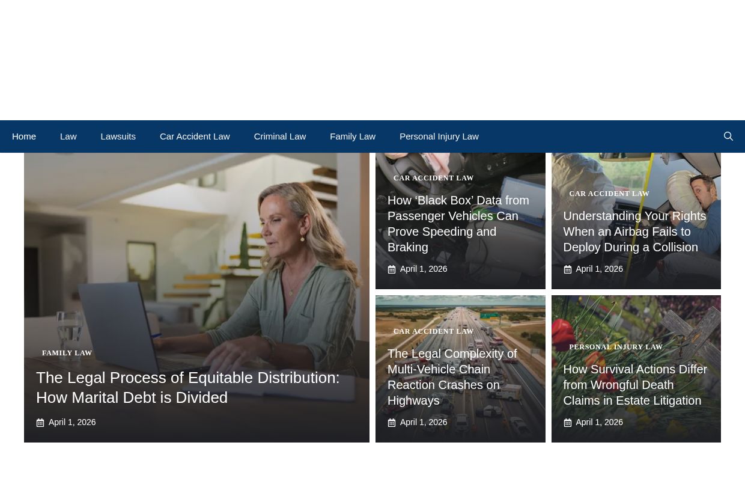This screenshot has width=745, height=481.
Task: Read Multi-Vehicle Chain Reaction Crashes article
Action: [452, 377]
